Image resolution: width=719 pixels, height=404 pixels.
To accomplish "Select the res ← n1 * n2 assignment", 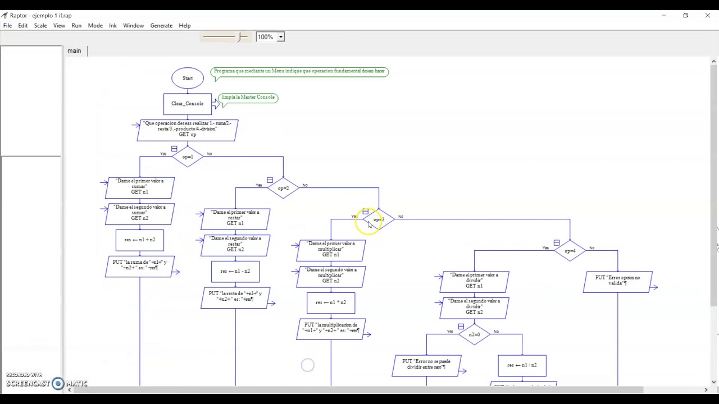I will click(331, 302).
